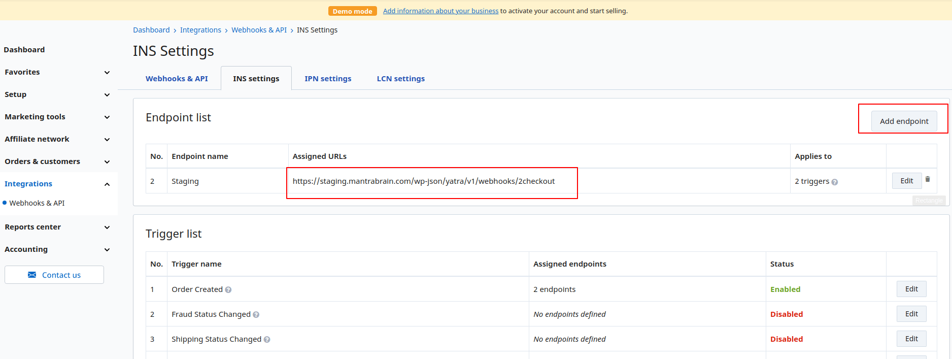The image size is (952, 359).
Task: Click the Fraud Status Changed trigger name
Action: [211, 314]
